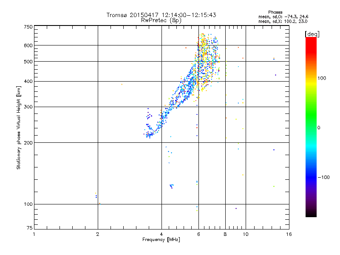This screenshot has height=255, width=340.
Task: Click the colorbar tick label '0'
Action: 318,128
